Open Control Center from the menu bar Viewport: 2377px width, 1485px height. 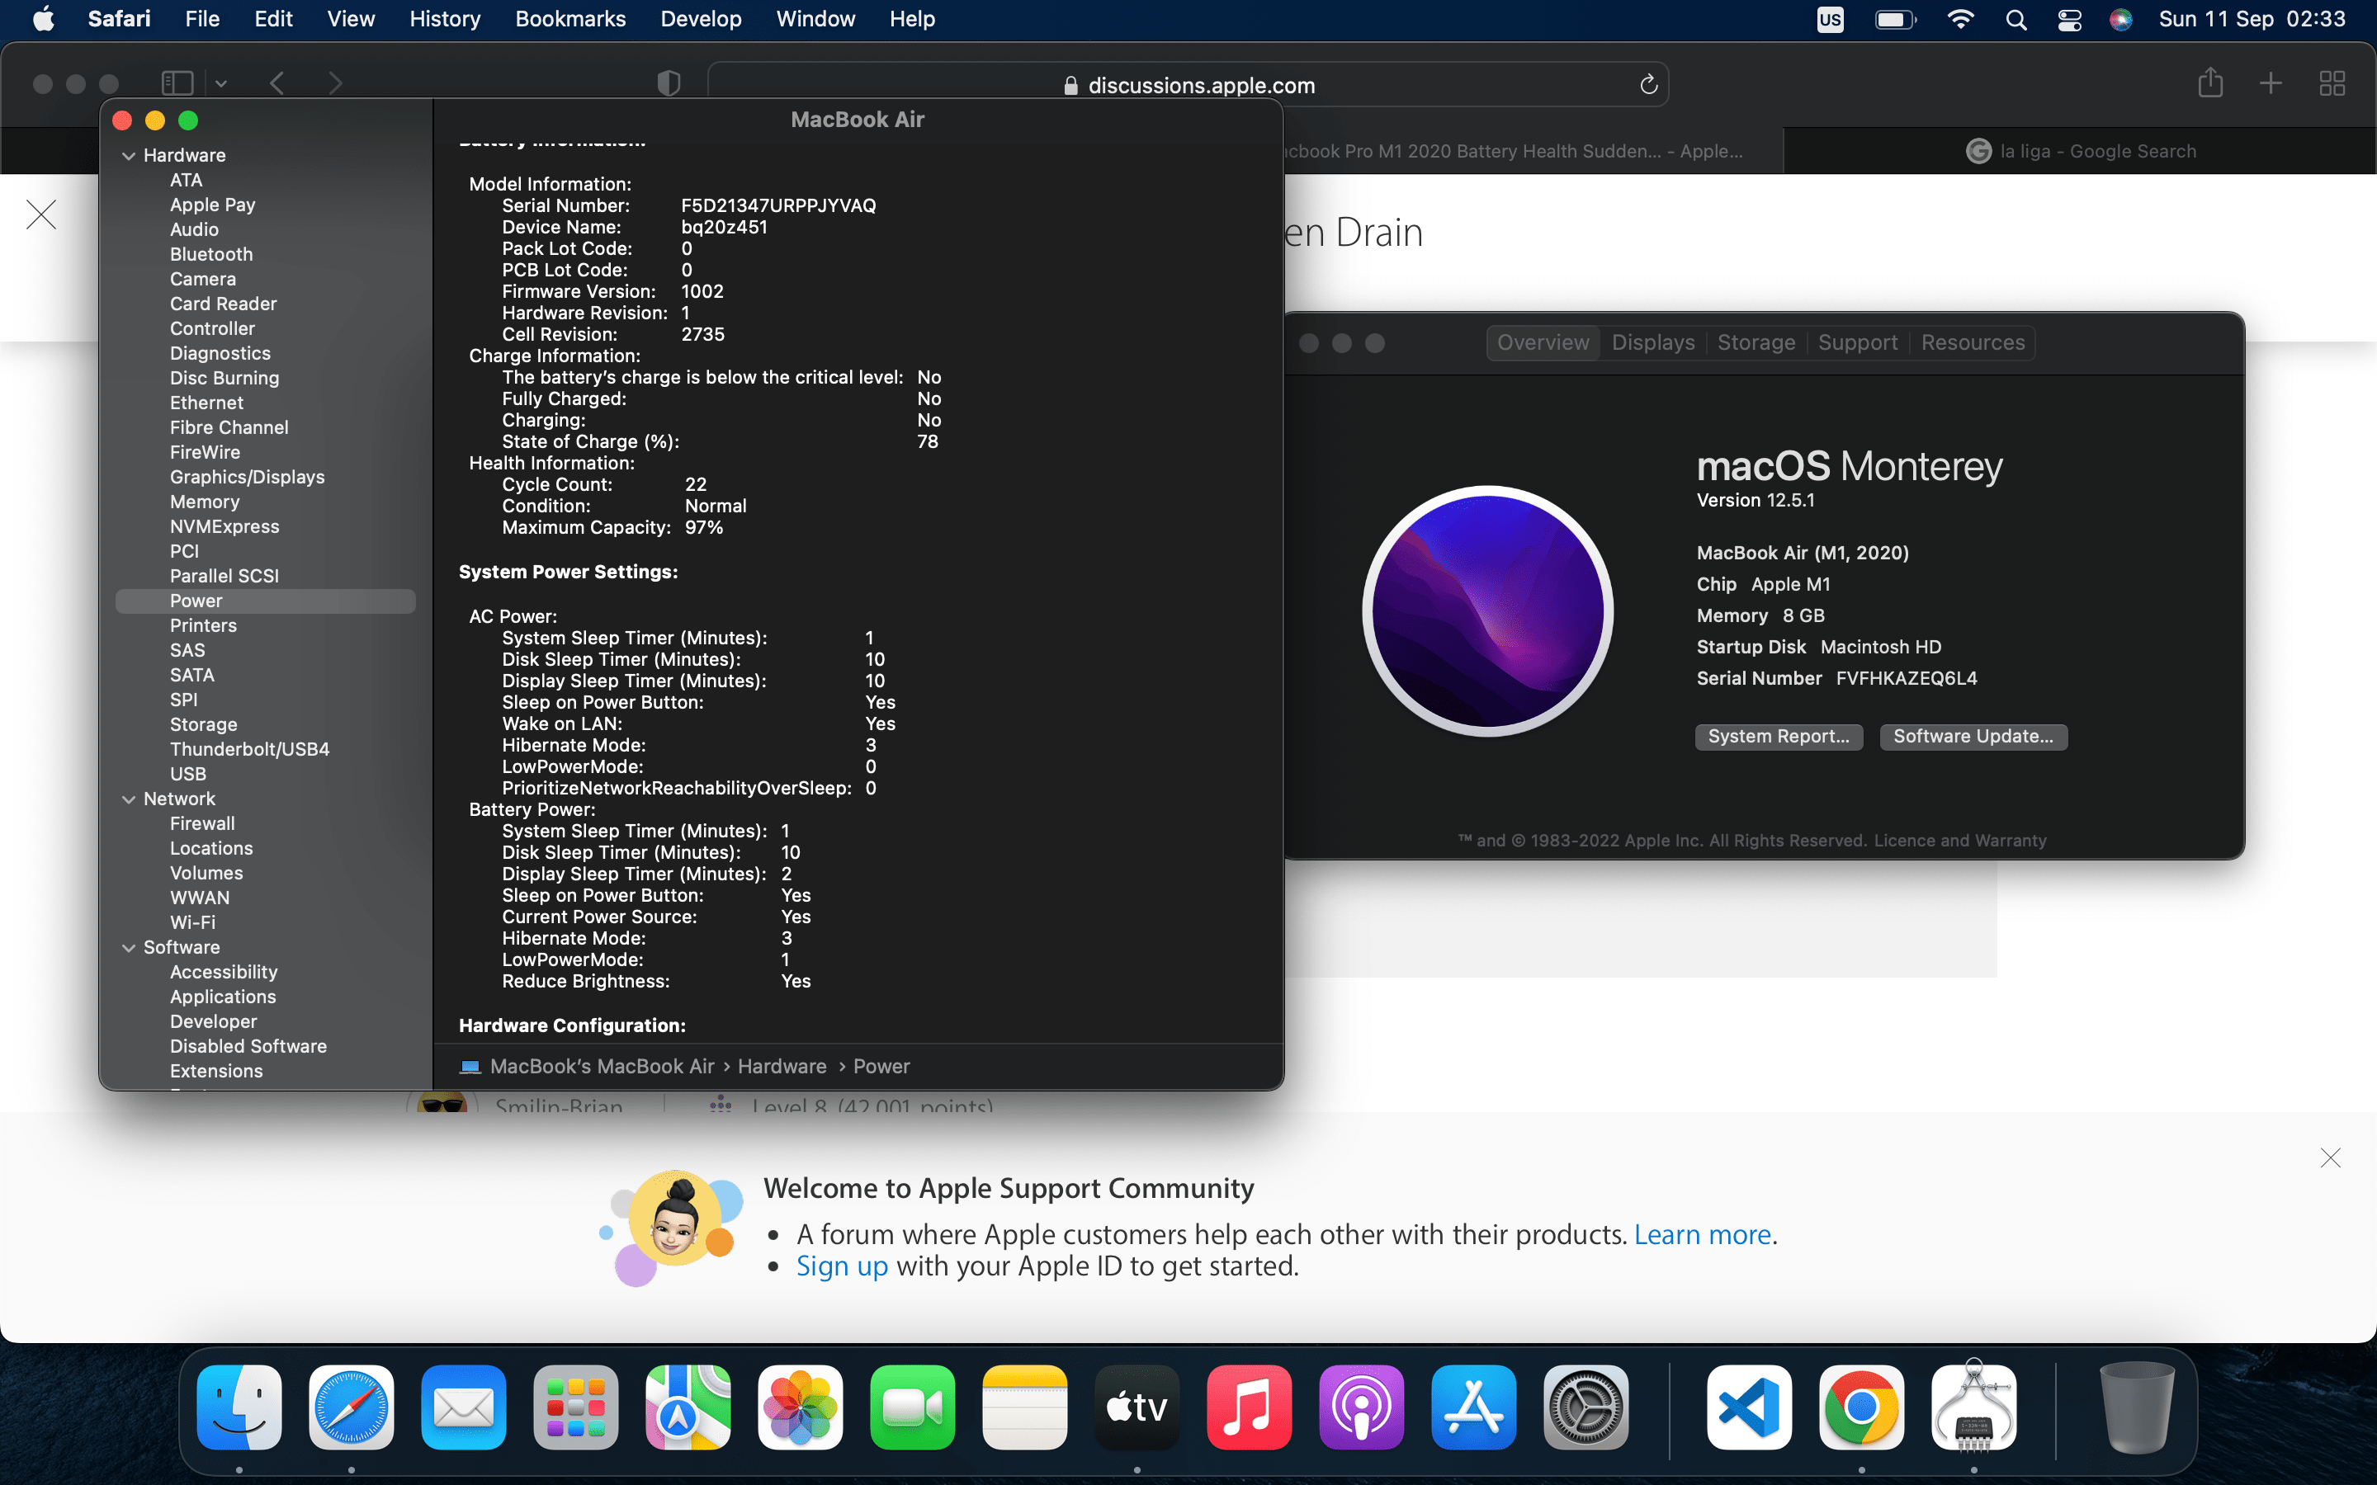point(2068,19)
